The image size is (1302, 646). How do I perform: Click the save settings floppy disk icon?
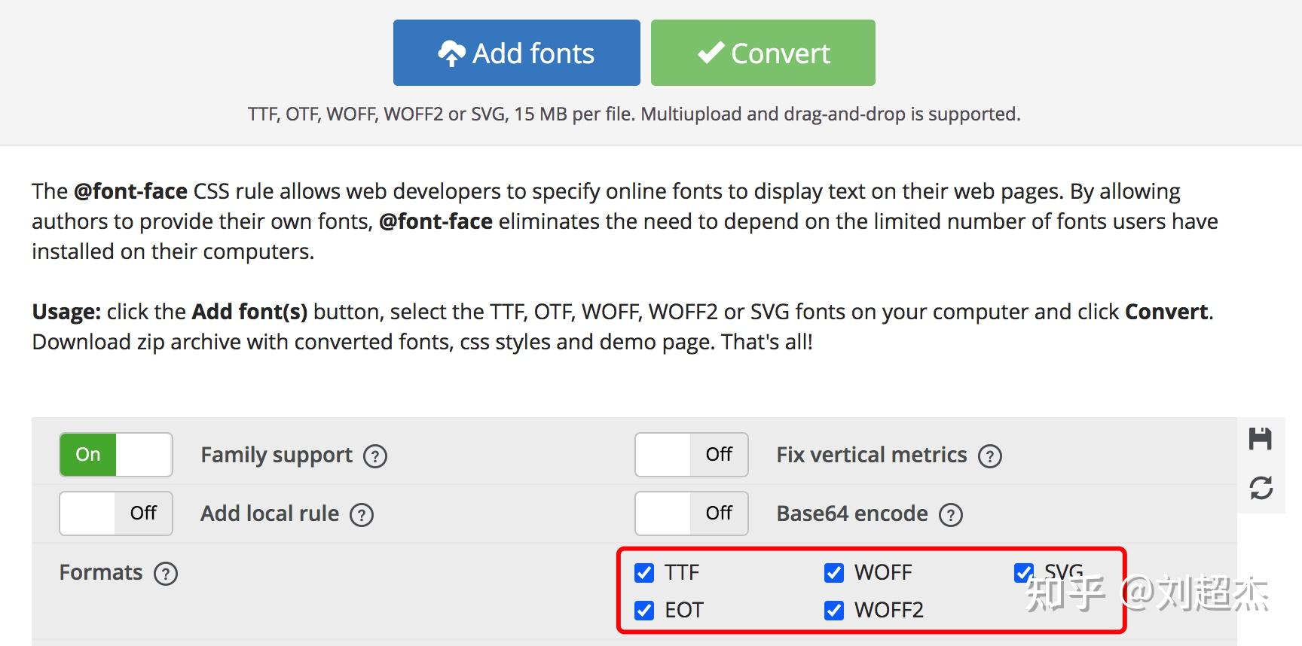click(1260, 438)
